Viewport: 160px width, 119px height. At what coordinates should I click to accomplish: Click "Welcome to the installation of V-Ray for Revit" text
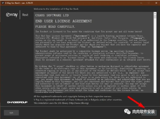coord(56,9)
